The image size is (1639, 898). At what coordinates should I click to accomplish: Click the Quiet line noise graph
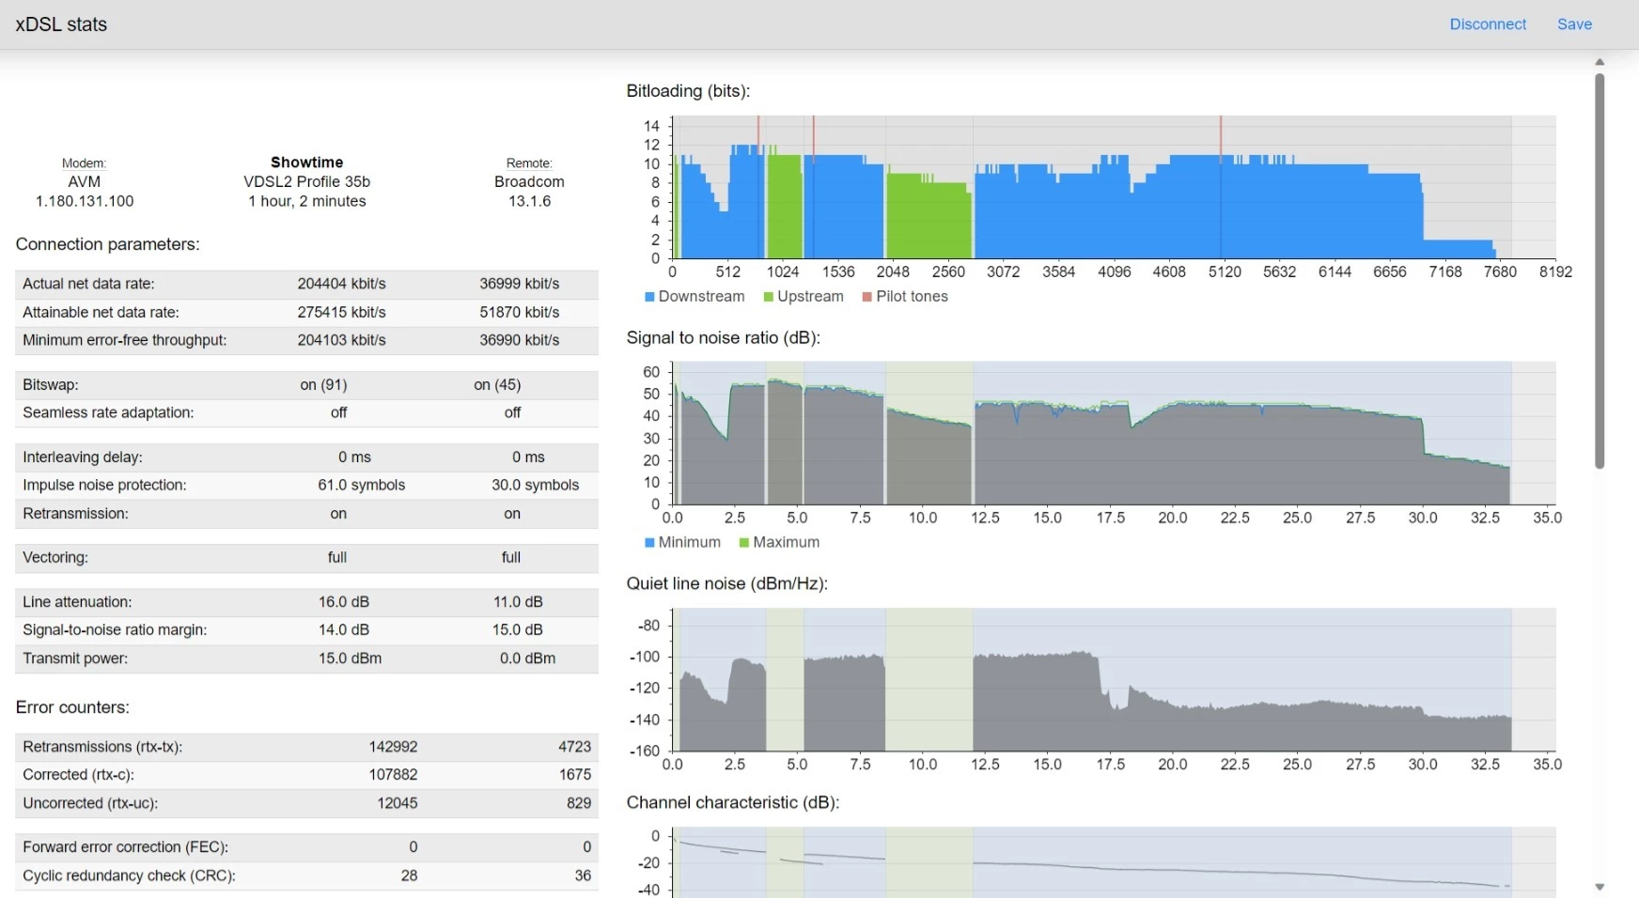1114,680
